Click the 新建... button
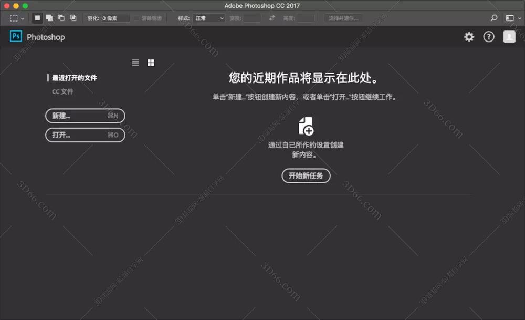 coord(85,116)
